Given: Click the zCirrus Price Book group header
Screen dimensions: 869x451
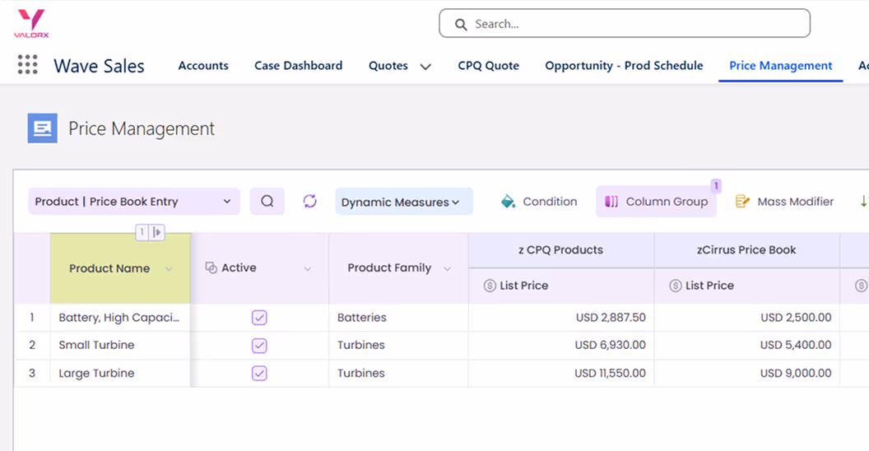Looking at the screenshot, I should [746, 250].
